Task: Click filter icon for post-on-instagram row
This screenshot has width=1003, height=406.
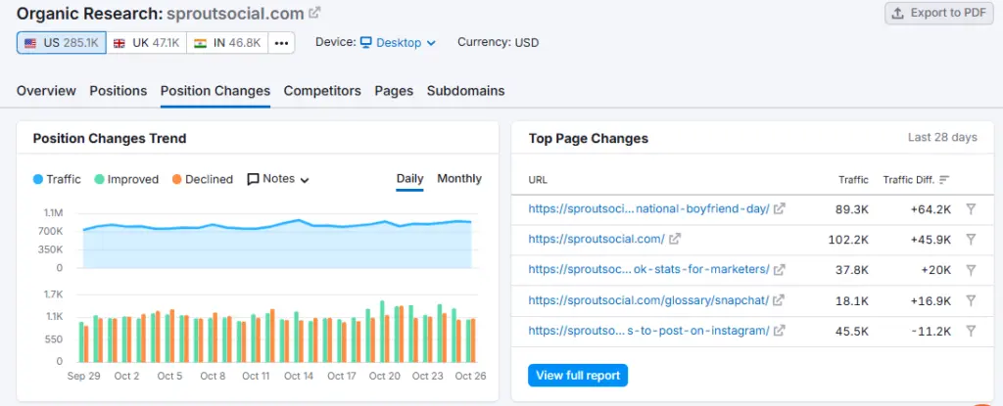Action: tap(970, 331)
